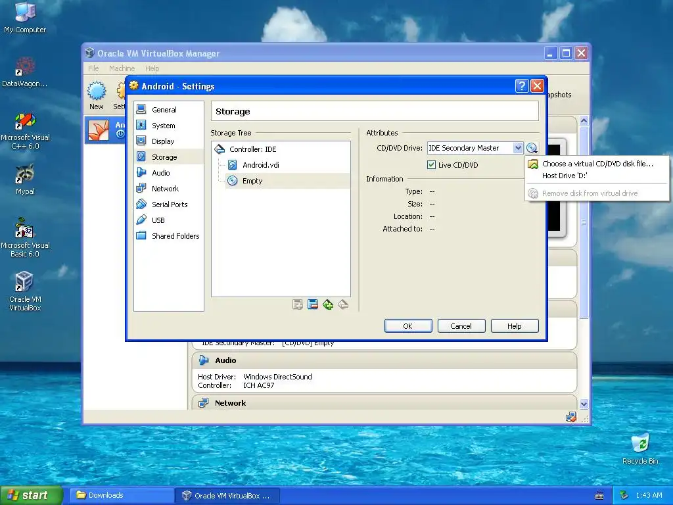The height and width of the screenshot is (505, 673).
Task: Click the Empty optical disc icon
Action: (232, 181)
